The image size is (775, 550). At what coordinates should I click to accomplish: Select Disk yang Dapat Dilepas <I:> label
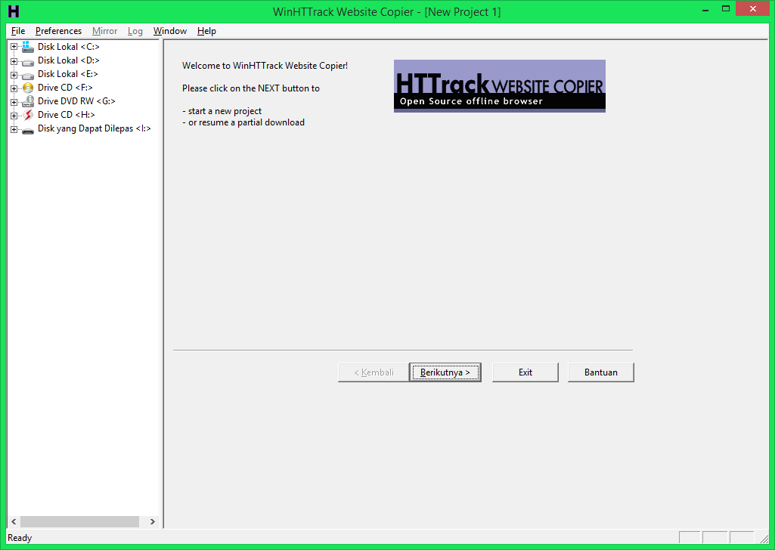(x=95, y=128)
